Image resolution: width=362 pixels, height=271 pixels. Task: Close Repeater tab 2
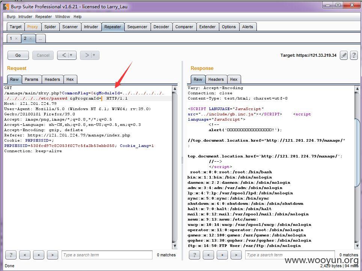coord(30,39)
